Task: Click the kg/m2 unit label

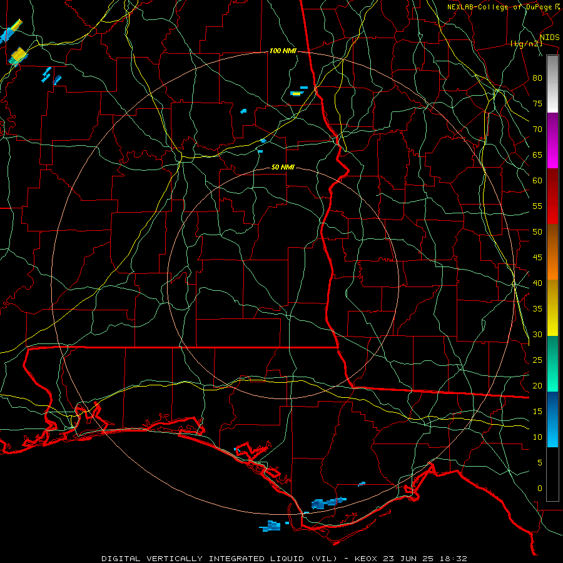Action: coord(526,44)
